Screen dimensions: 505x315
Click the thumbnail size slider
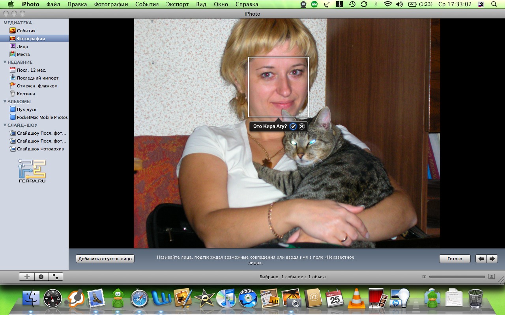pyautogui.click(x=457, y=277)
